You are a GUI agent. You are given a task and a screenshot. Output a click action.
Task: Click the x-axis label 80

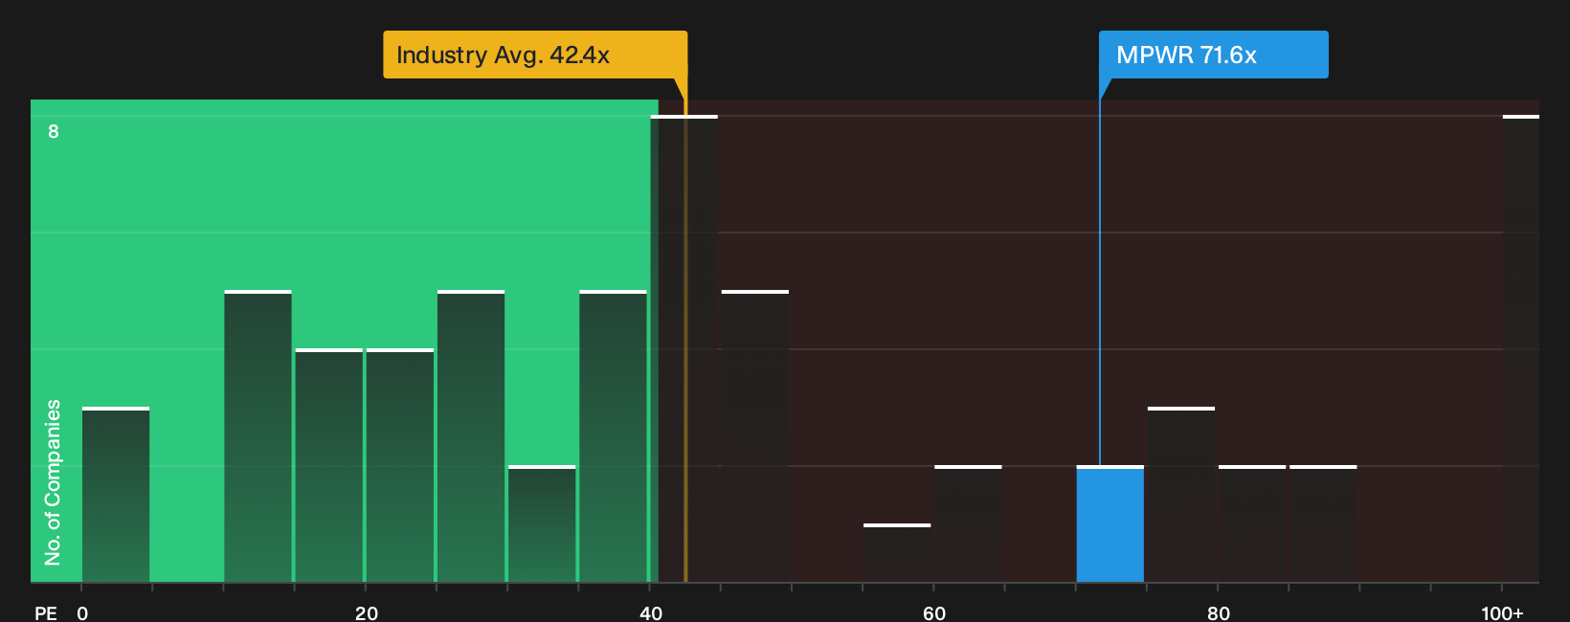pos(1219,613)
